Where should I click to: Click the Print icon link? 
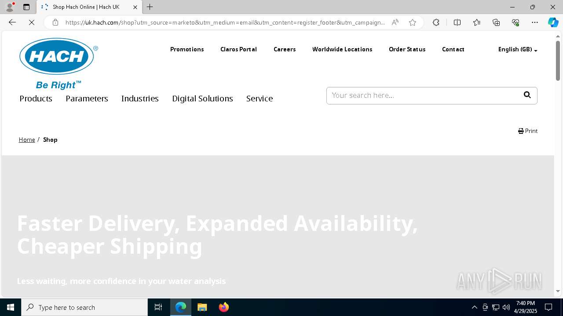tap(528, 131)
